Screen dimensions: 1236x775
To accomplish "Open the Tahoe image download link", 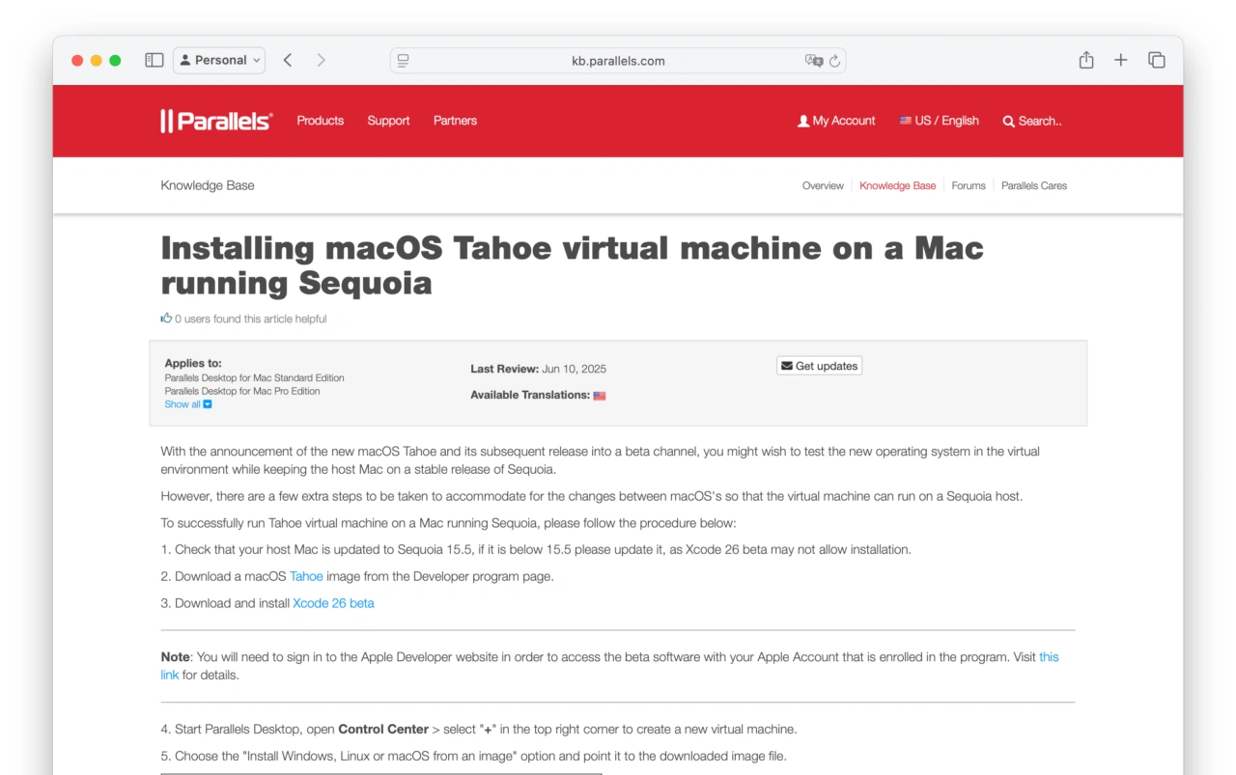I will click(x=306, y=576).
